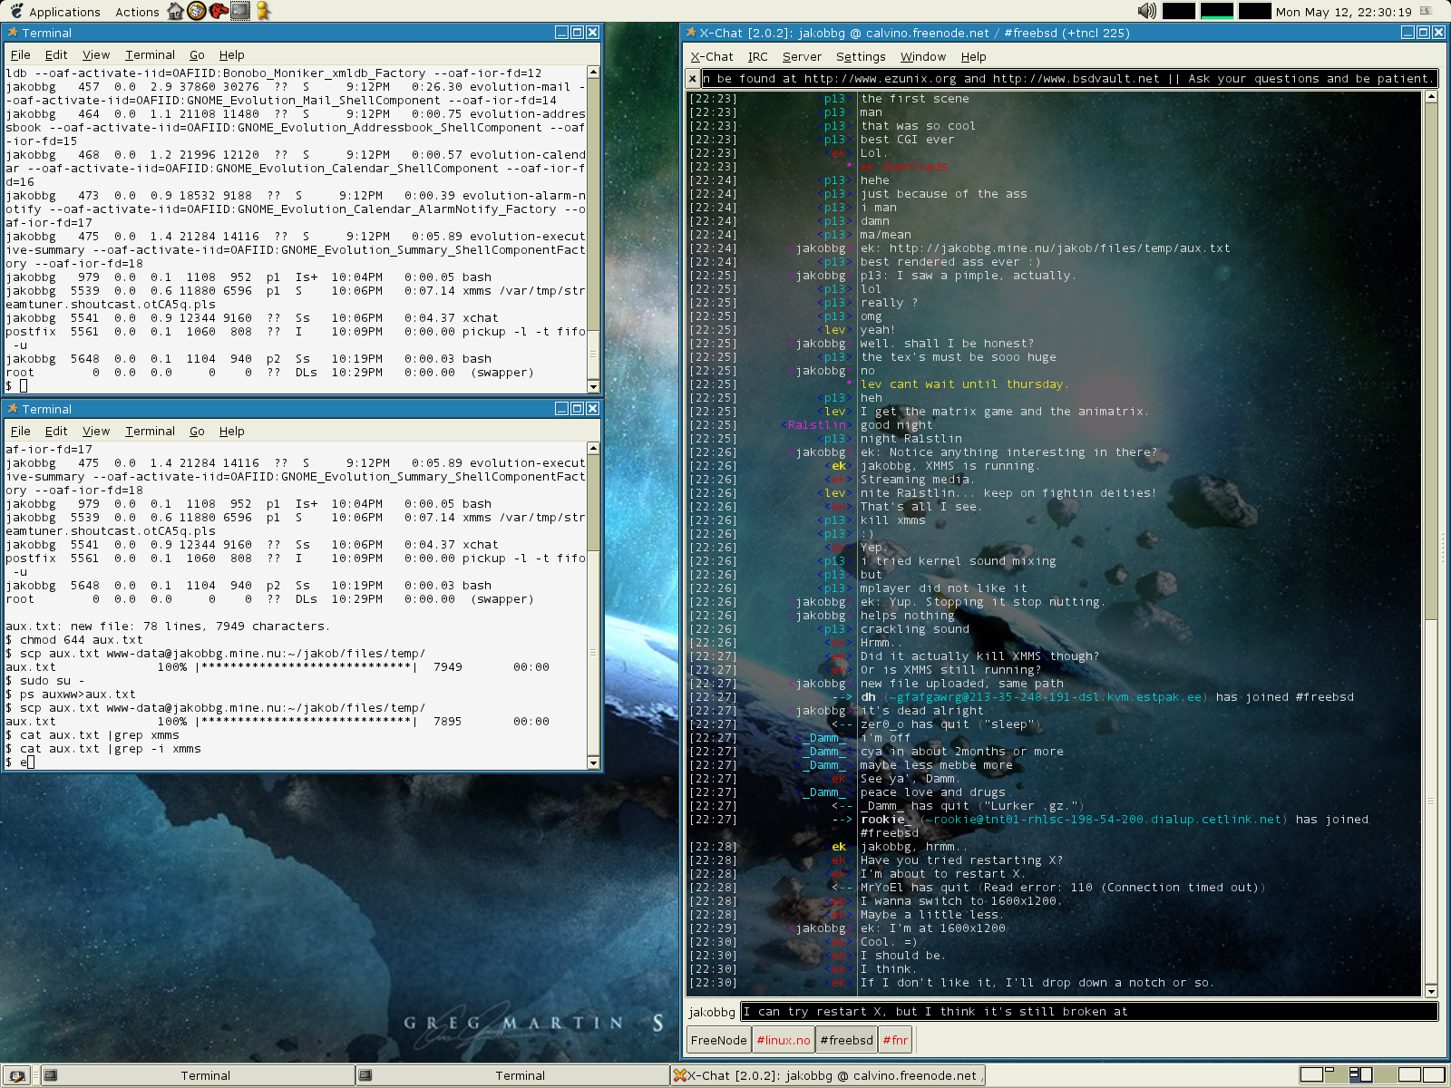Click lower Terminal scrollbar down arrow
The height and width of the screenshot is (1088, 1451).
[593, 763]
